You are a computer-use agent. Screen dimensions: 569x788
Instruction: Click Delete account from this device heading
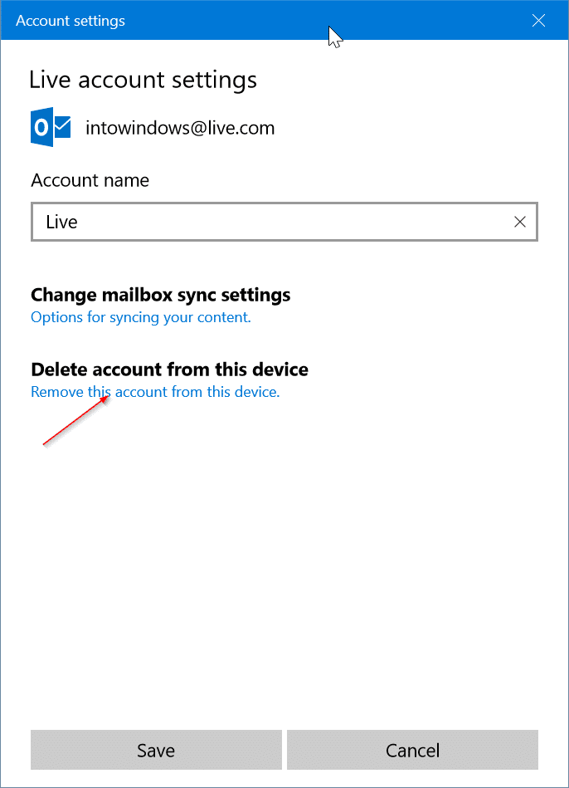click(x=170, y=370)
